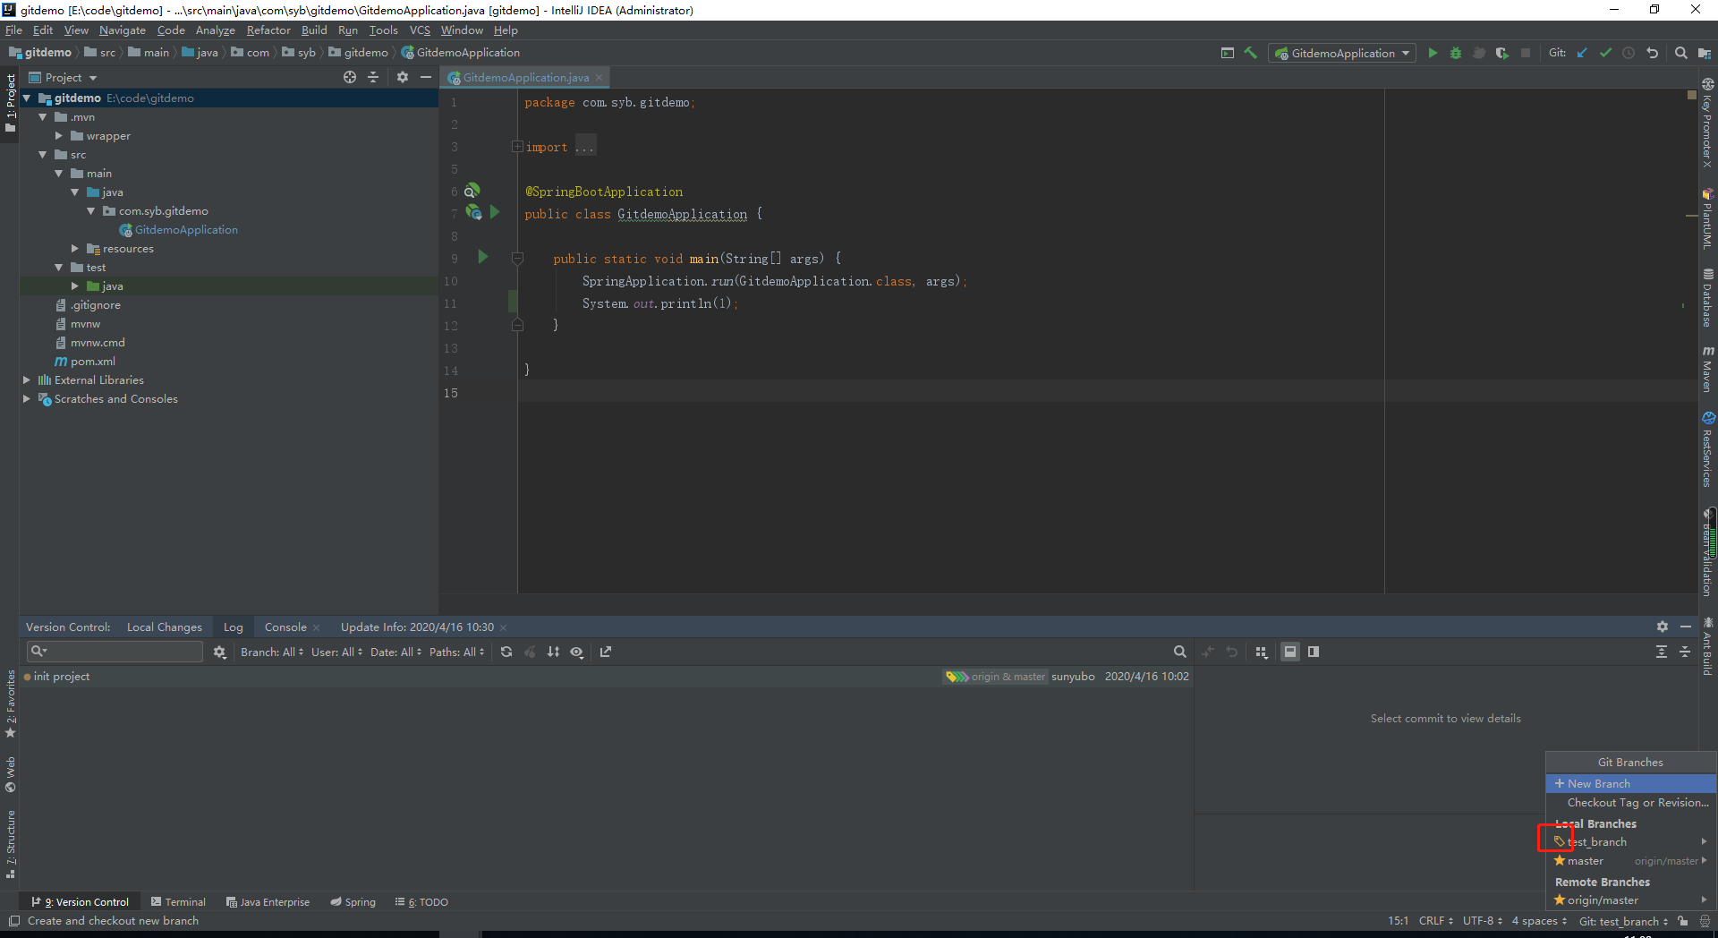Viewport: 1718px width, 938px height.
Task: Open Terminal tool window button
Action: [x=179, y=902]
